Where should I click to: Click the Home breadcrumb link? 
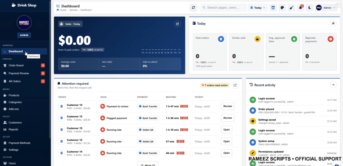click(x=63, y=10)
